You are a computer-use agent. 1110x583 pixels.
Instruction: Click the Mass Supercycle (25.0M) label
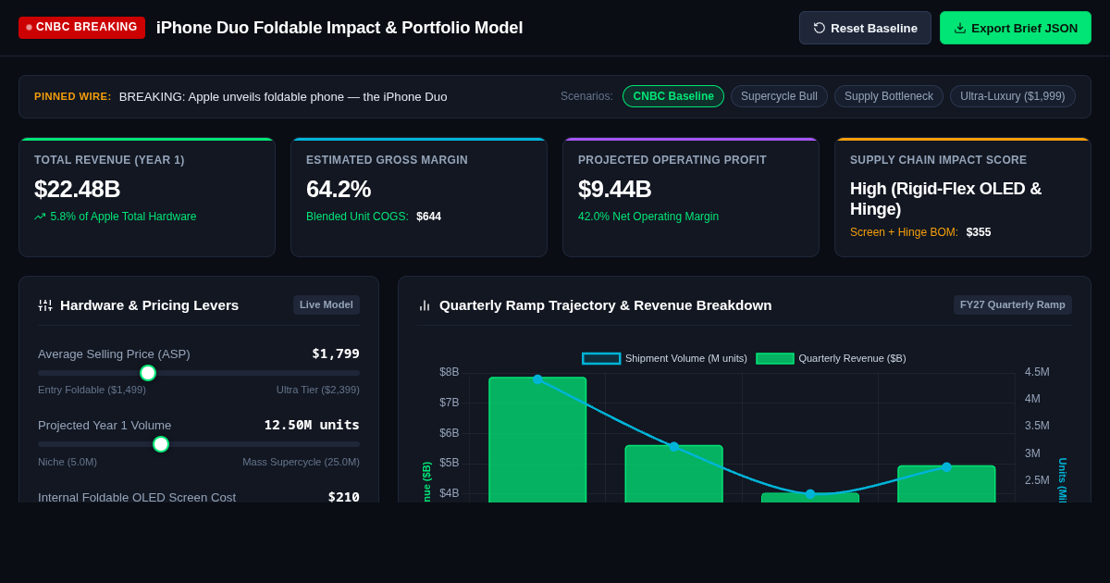coord(301,462)
